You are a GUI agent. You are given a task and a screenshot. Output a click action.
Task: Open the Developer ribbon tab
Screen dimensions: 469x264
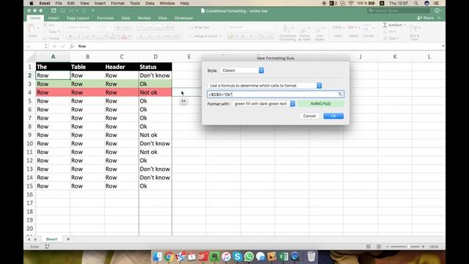point(184,18)
